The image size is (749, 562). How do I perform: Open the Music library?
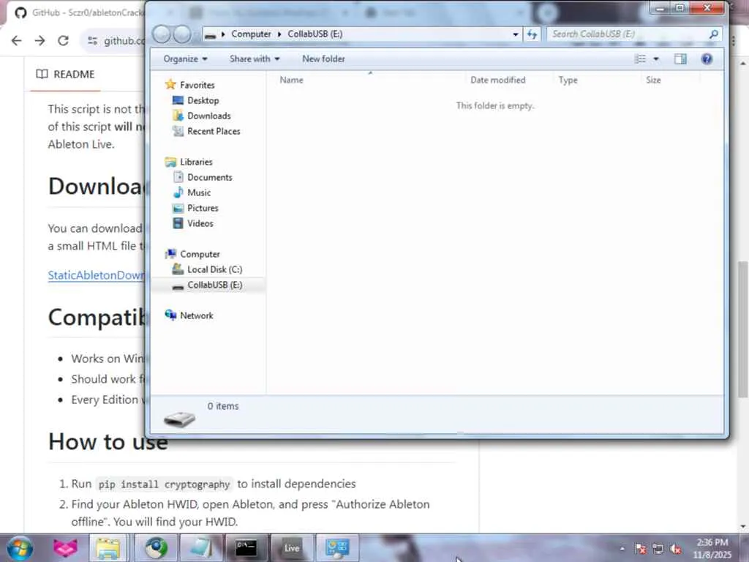point(199,192)
